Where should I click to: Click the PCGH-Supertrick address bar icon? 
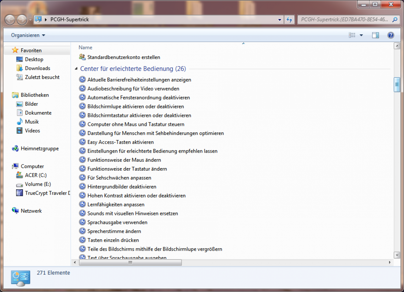click(38, 19)
